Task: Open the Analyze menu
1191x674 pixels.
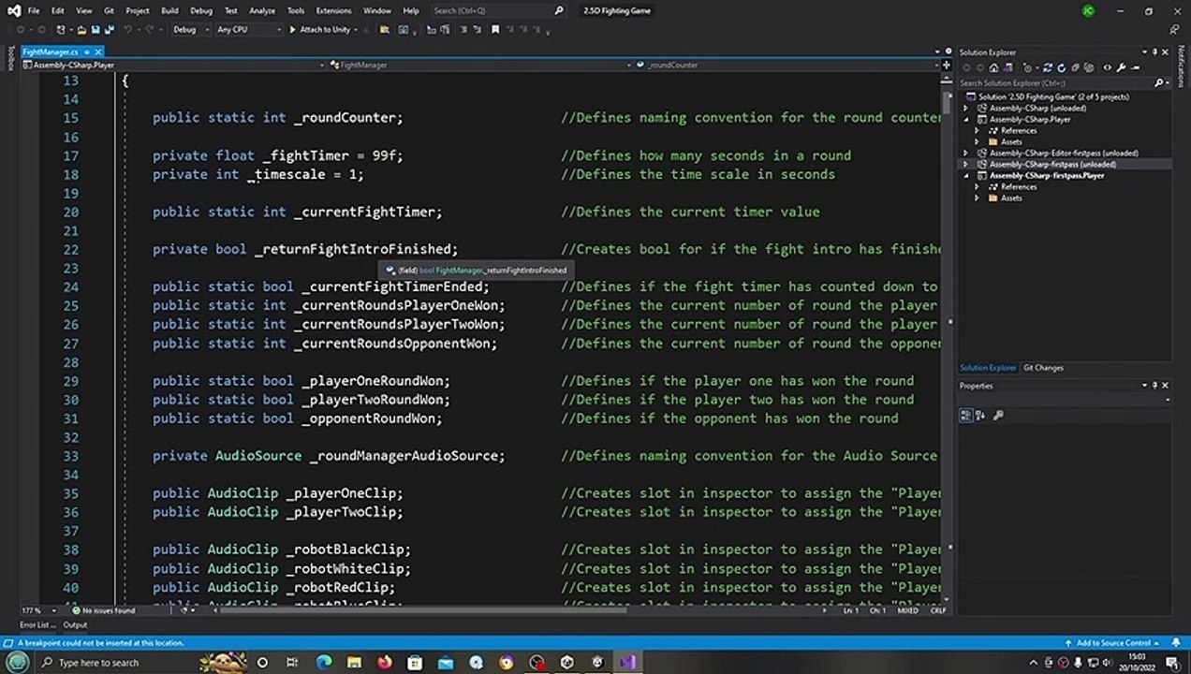Action: coord(262,10)
